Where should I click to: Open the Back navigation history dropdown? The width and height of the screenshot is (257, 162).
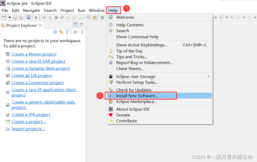pos(244,18)
